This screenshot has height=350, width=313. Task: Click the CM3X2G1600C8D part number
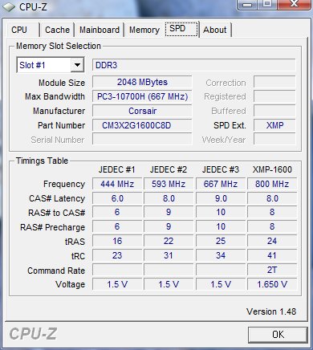142,125
